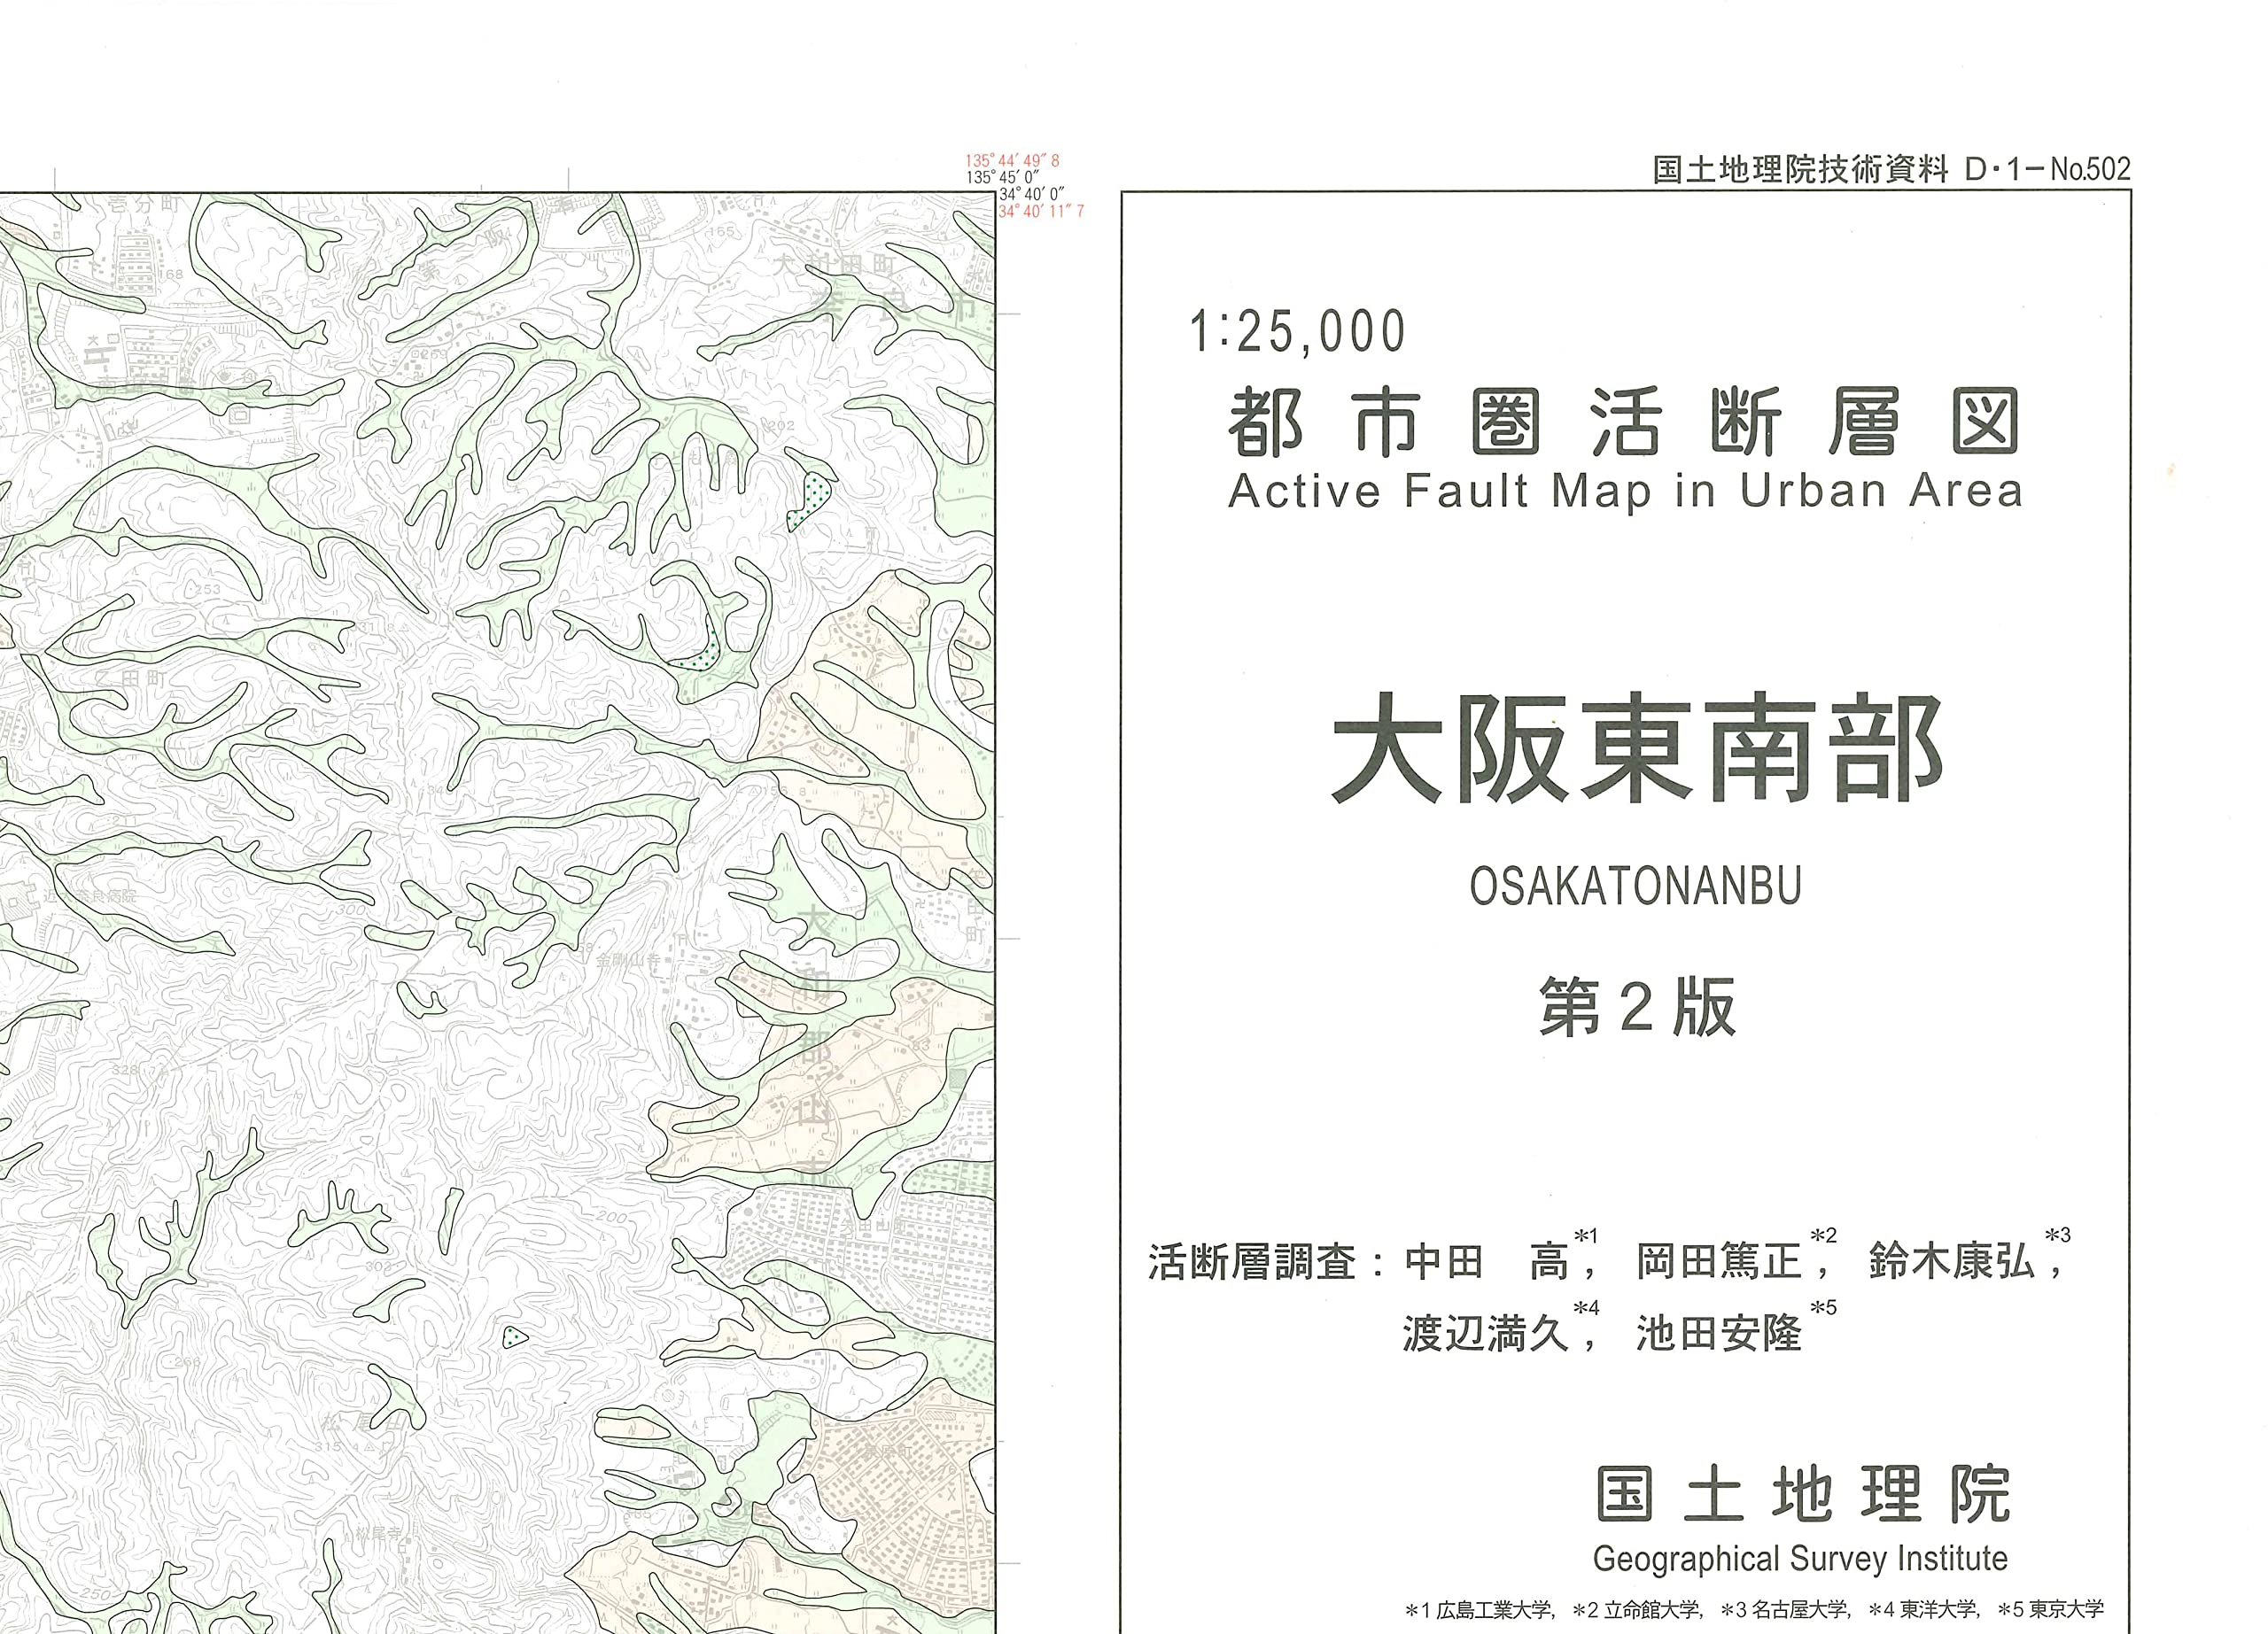Viewport: 2268px width, 1634px height.
Task: Click the romanized name OSAKATONANBU
Action: [1636, 886]
